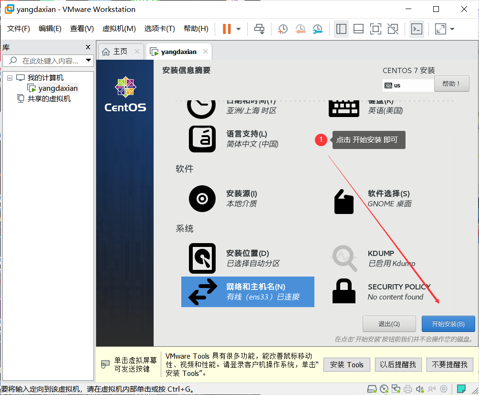Click the camera device status bar icon
Viewport: 479px width, 395px height.
(444, 389)
